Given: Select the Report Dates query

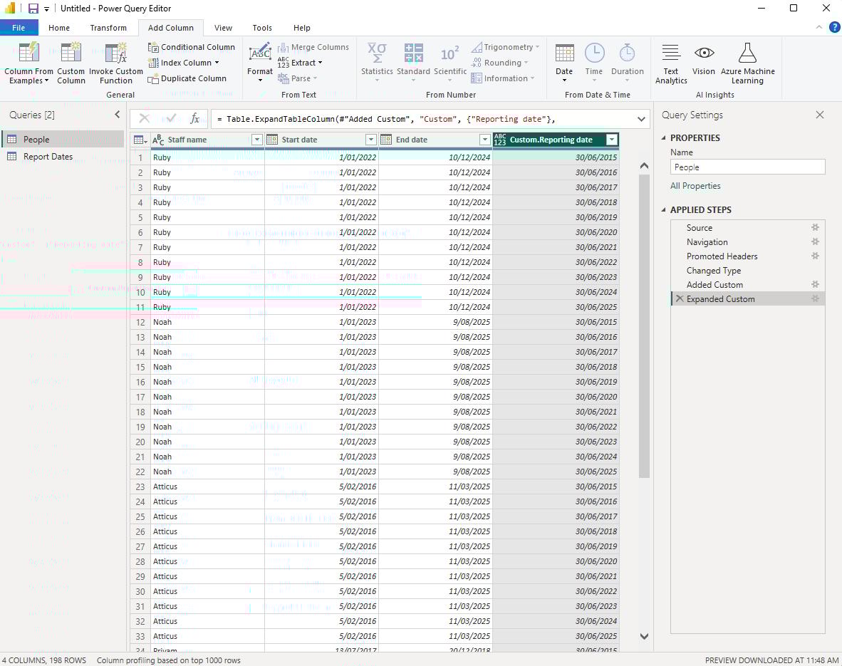Looking at the screenshot, I should point(48,157).
